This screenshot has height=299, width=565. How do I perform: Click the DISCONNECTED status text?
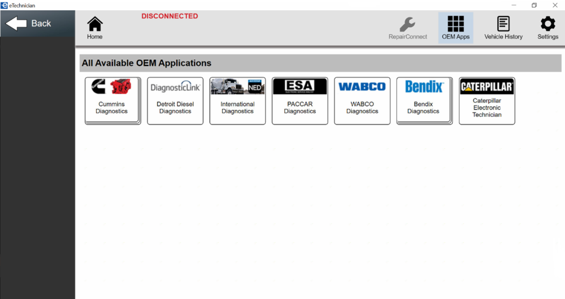coord(169,16)
